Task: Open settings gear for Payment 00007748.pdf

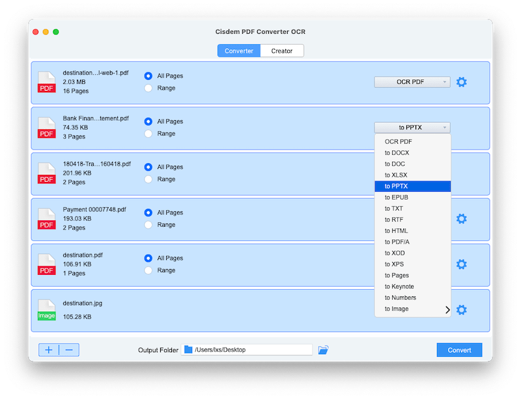Action: tap(461, 219)
